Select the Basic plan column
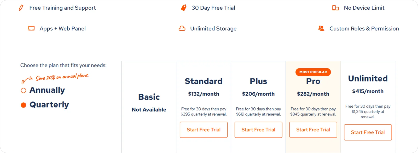 pos(149,97)
